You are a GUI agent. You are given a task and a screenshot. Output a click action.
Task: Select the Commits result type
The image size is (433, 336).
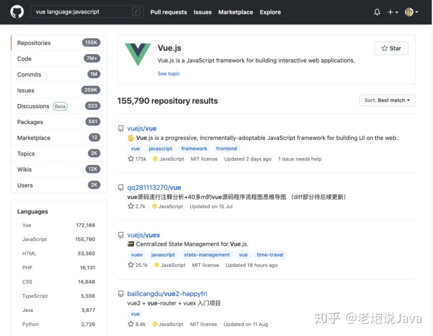point(59,75)
